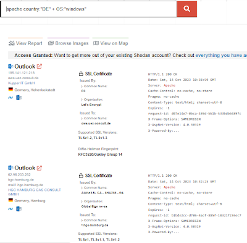Open the Outlook result for hgc-hamburg.de
247x243 pixels.
[x=25, y=168]
